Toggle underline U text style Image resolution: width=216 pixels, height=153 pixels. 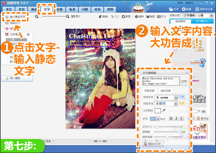pyautogui.click(x=182, y=119)
